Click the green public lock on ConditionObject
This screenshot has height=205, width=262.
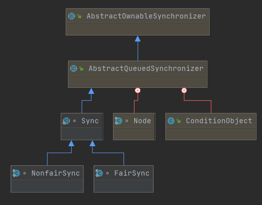click(x=179, y=121)
